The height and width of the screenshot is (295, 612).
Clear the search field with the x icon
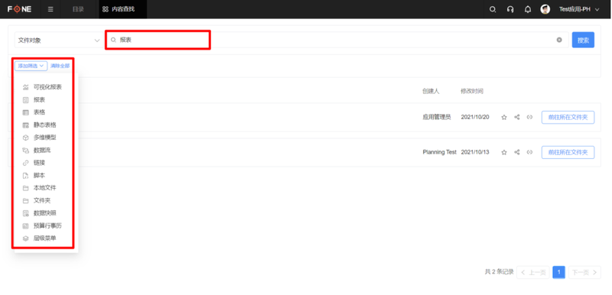(x=559, y=40)
